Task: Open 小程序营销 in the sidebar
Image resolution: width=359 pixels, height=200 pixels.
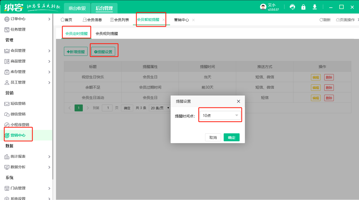Action: click(x=20, y=125)
